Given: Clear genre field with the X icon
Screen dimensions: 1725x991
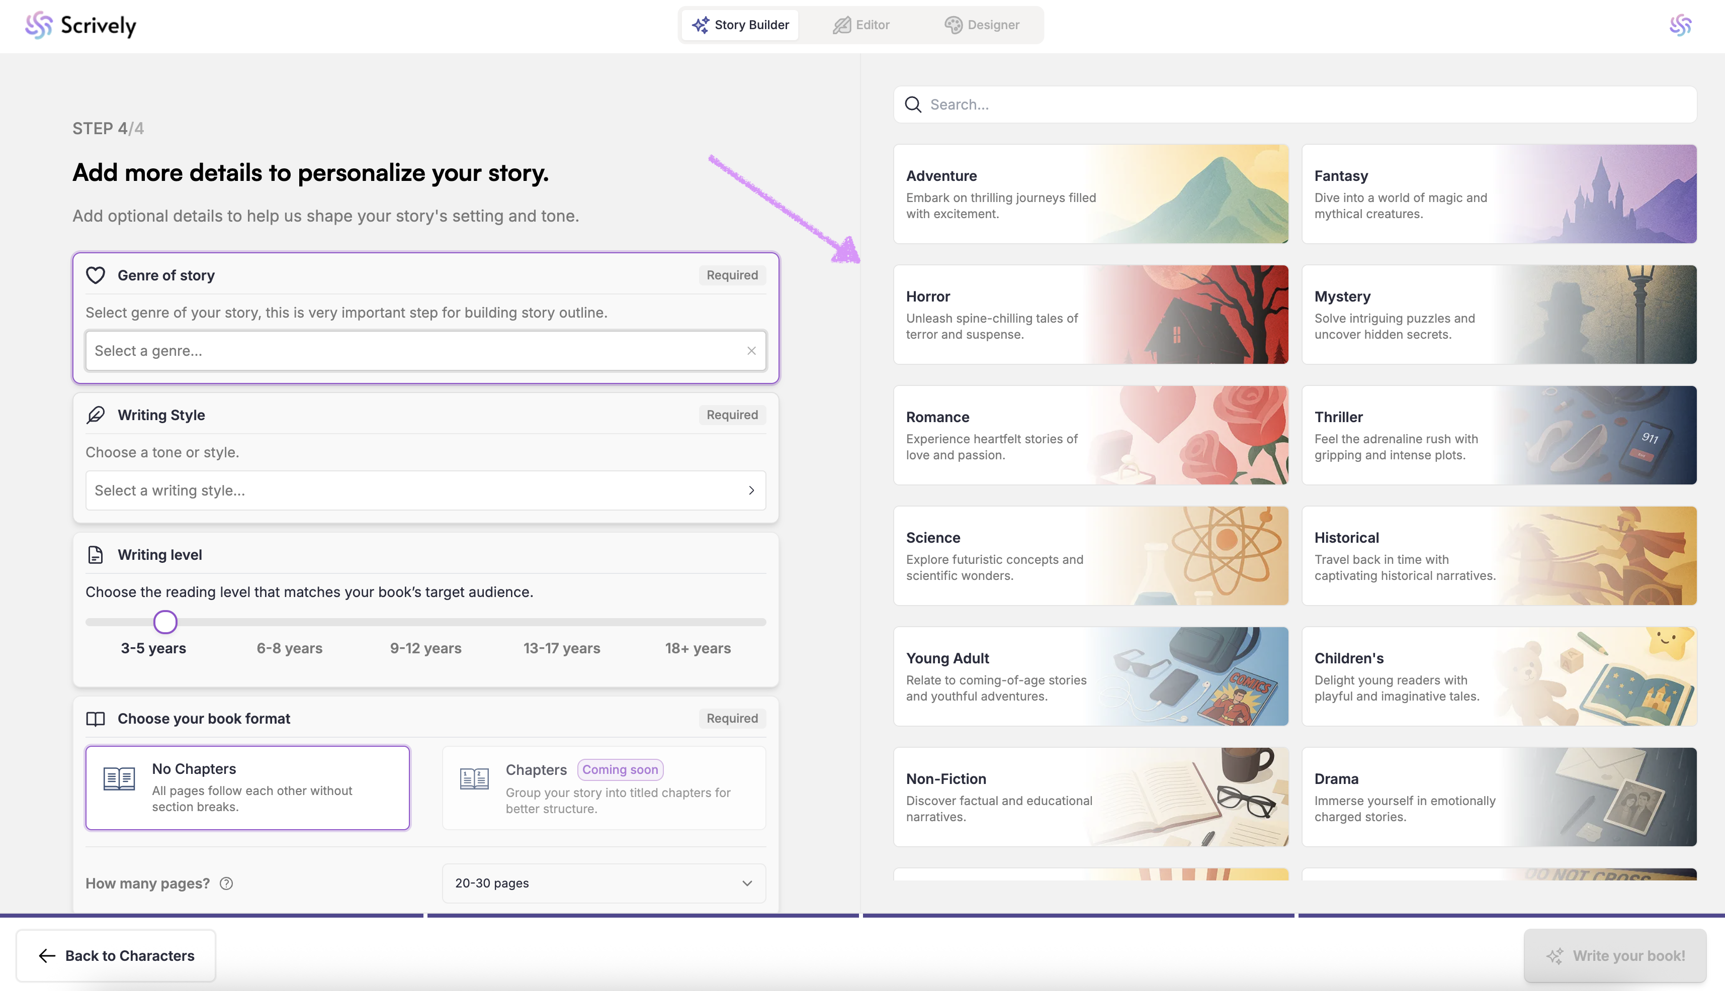Looking at the screenshot, I should tap(751, 351).
